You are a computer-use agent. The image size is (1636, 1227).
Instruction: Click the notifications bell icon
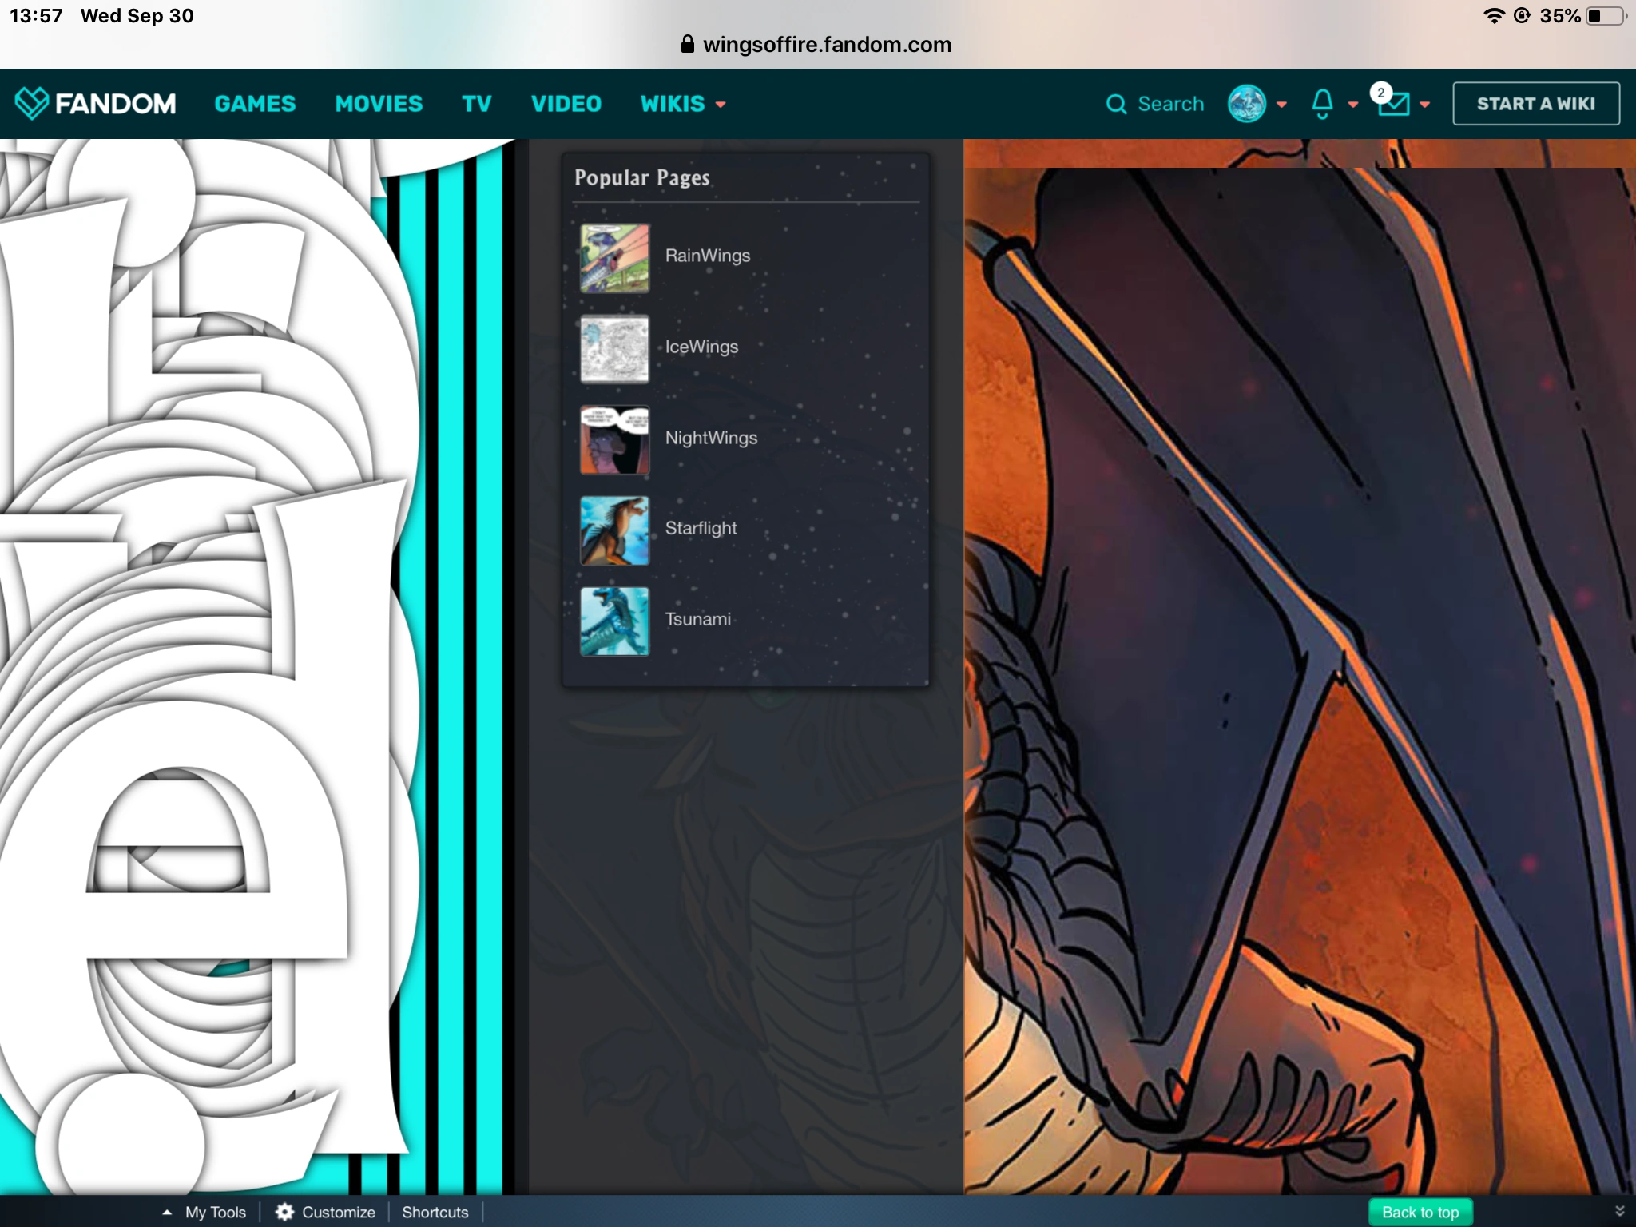pos(1322,104)
